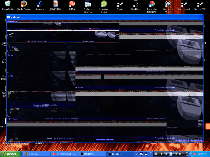
Task: Click the active darker Blockland taskbar button
Action: pyautogui.click(x=120, y=154)
